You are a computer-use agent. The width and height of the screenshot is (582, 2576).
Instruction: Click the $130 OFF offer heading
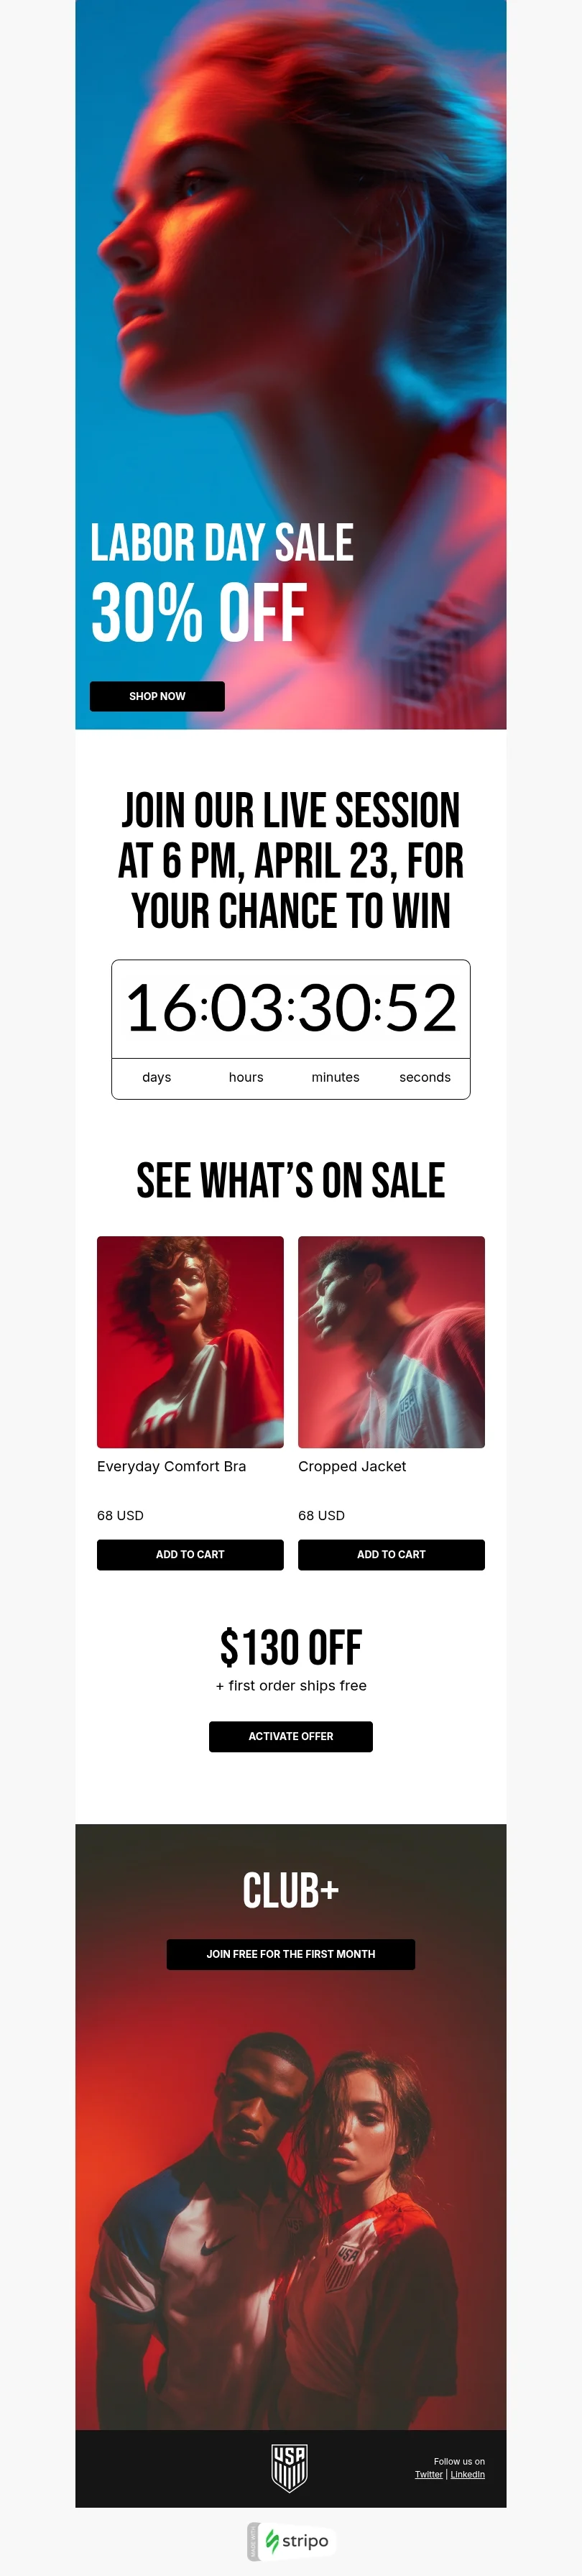(291, 1647)
